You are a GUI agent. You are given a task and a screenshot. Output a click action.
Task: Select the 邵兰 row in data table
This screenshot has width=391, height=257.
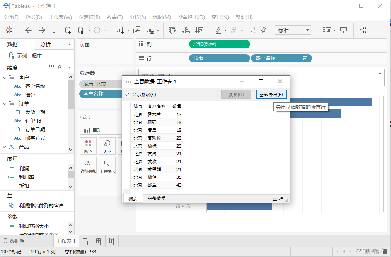[157, 185]
